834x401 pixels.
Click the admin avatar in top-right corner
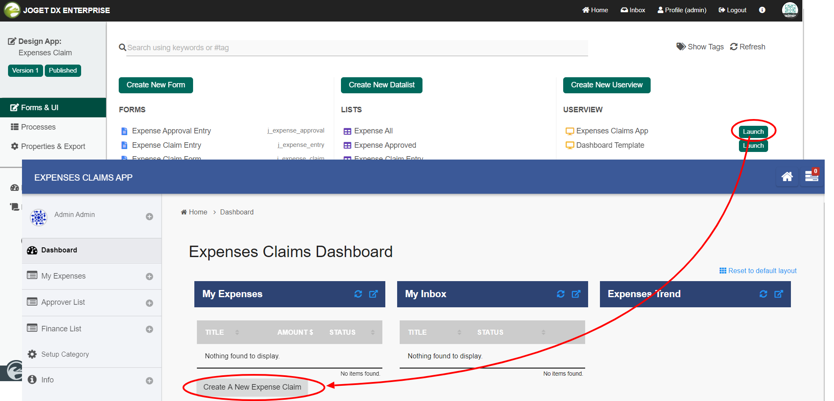[x=790, y=10]
